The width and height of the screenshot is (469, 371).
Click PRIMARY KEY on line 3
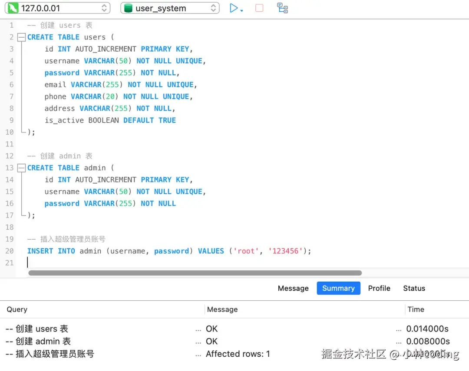(x=165, y=49)
